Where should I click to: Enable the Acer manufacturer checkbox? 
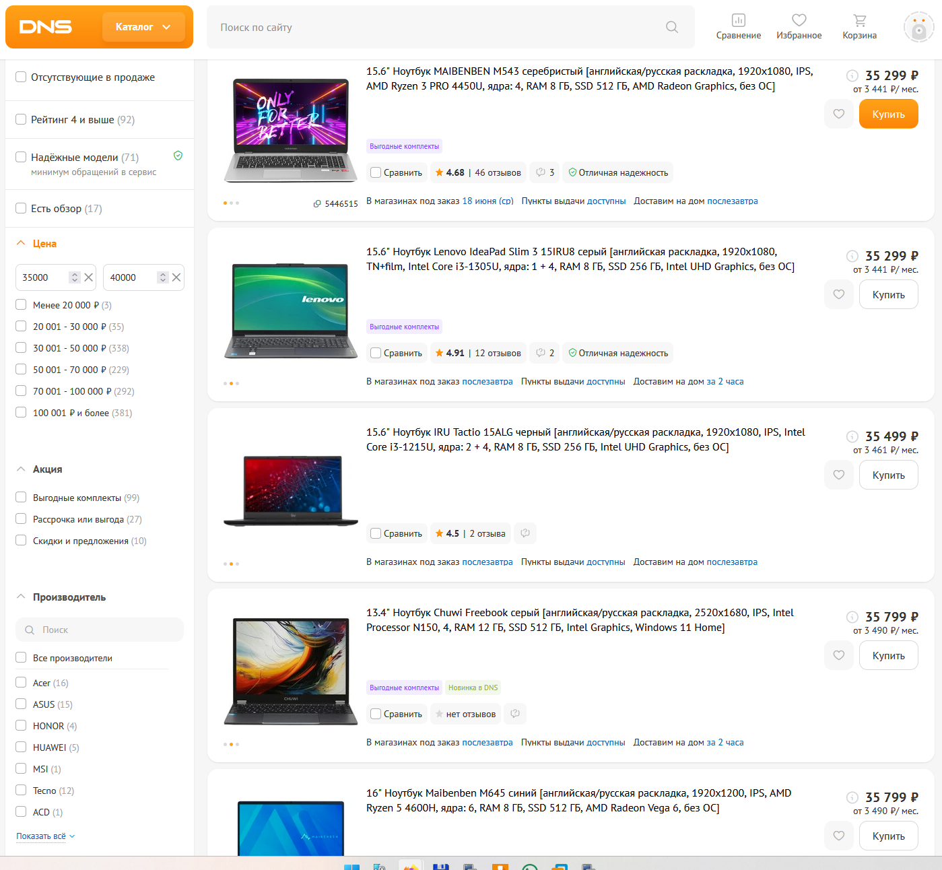pyautogui.click(x=21, y=682)
